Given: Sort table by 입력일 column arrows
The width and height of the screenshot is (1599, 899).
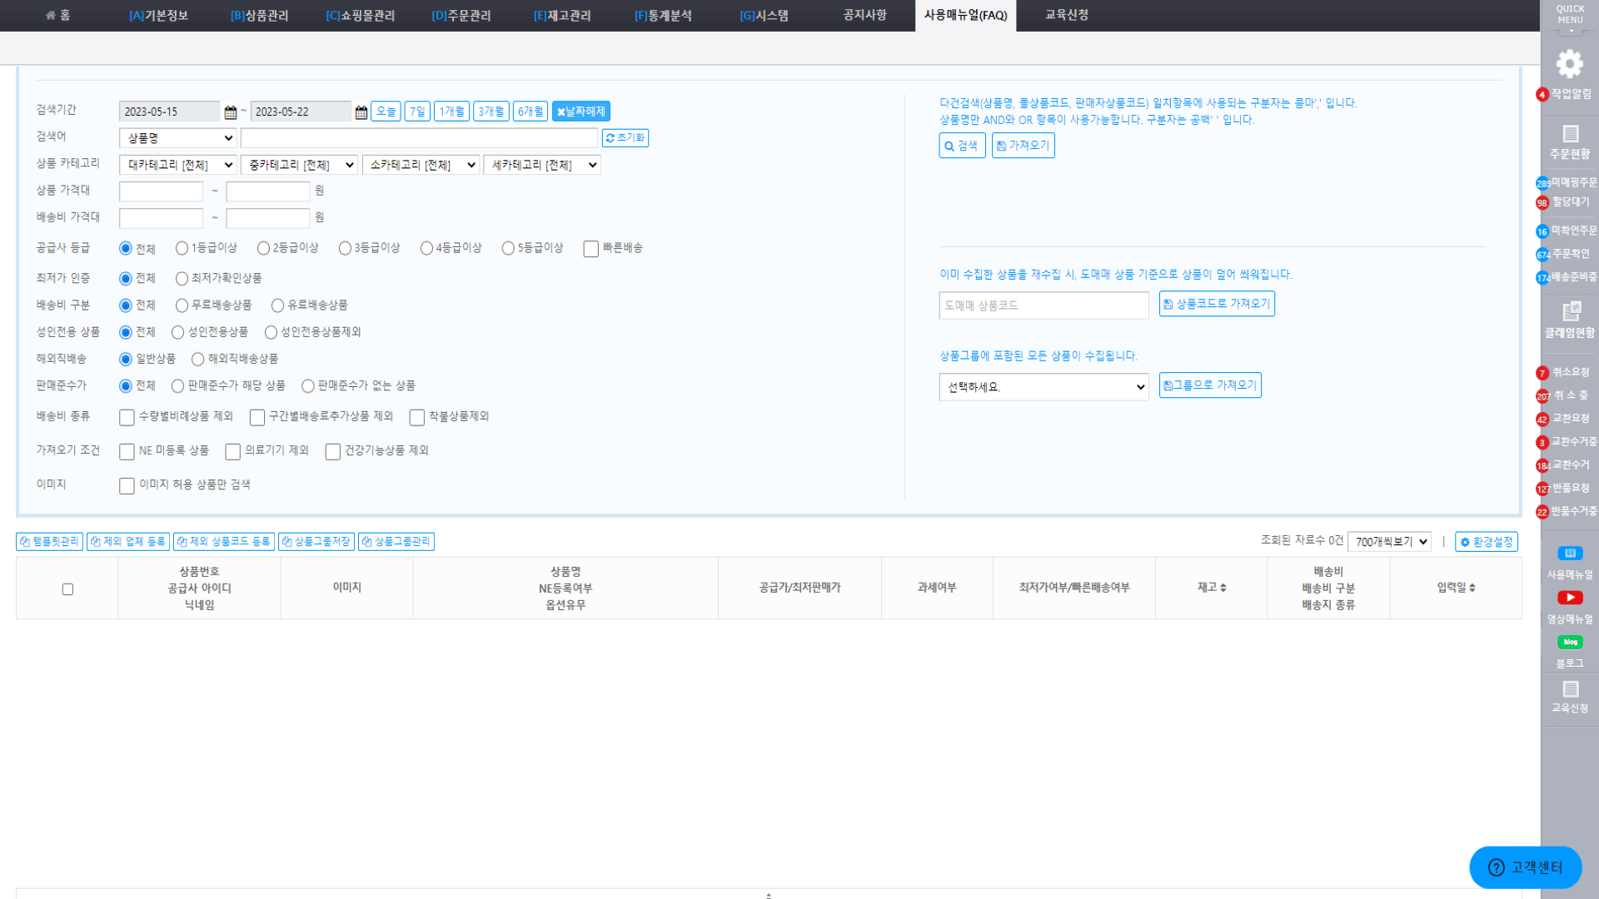Looking at the screenshot, I should tap(1472, 588).
